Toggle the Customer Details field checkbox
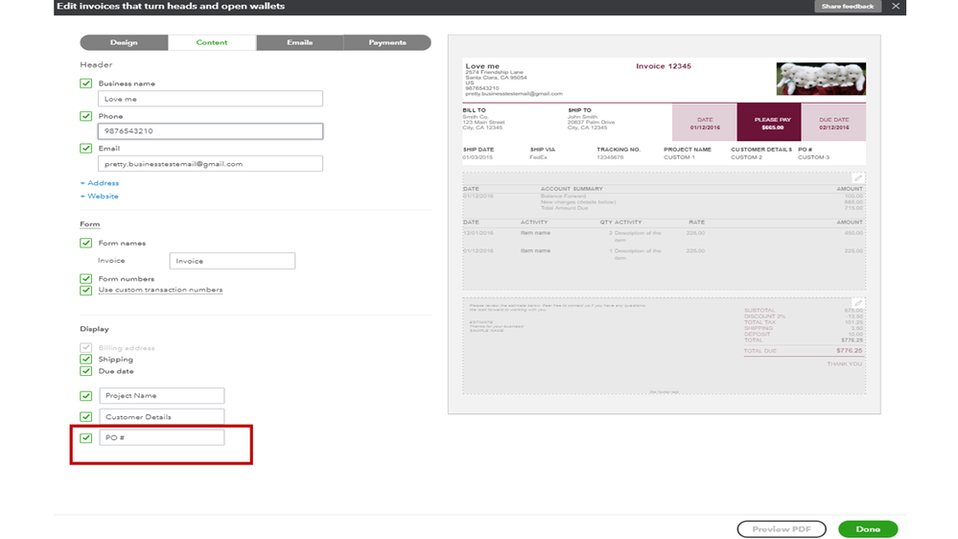The width and height of the screenshot is (958, 539). (86, 417)
